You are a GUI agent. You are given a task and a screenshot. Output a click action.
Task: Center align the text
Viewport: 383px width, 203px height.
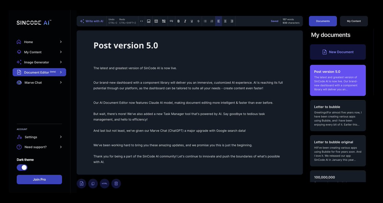(x=225, y=21)
